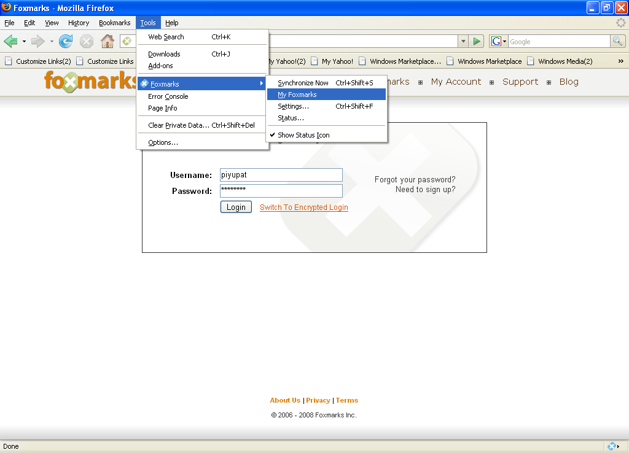Screen dimensions: 629x453
Task: Open the About Us footer link
Action: (x=285, y=400)
